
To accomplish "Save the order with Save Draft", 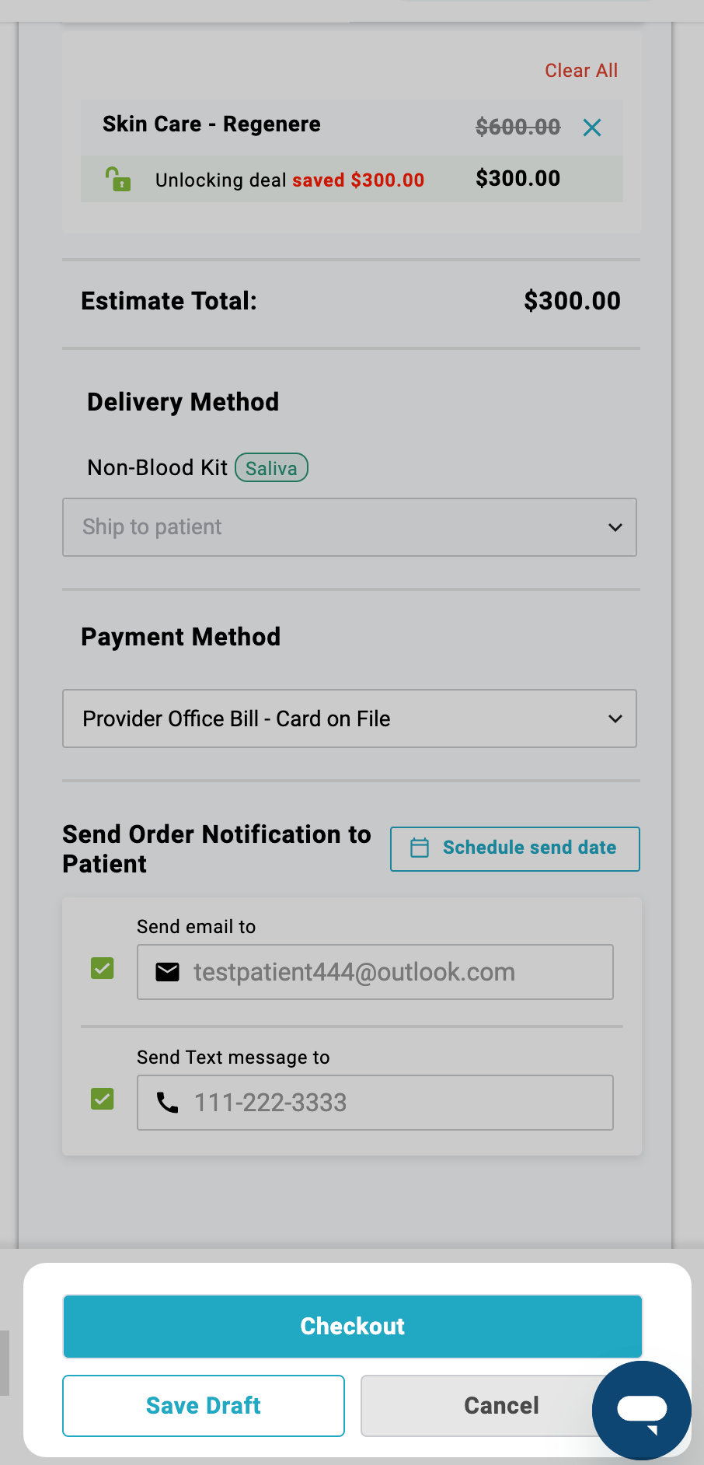I will [x=204, y=1406].
